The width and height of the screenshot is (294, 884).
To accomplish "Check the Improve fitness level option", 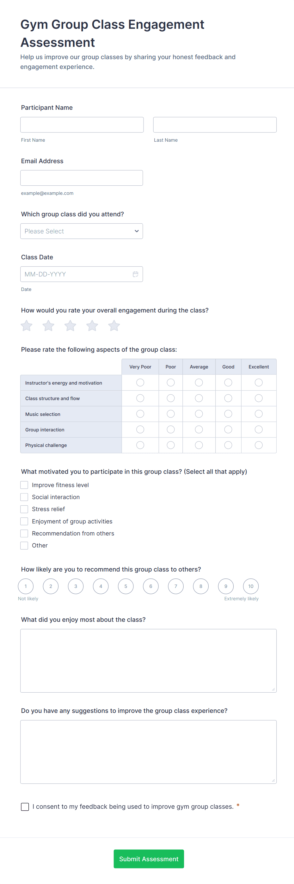I will point(24,485).
